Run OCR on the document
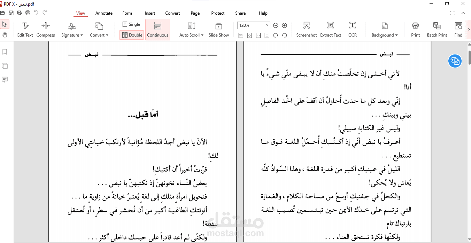This screenshot has height=243, width=471. 353,30
